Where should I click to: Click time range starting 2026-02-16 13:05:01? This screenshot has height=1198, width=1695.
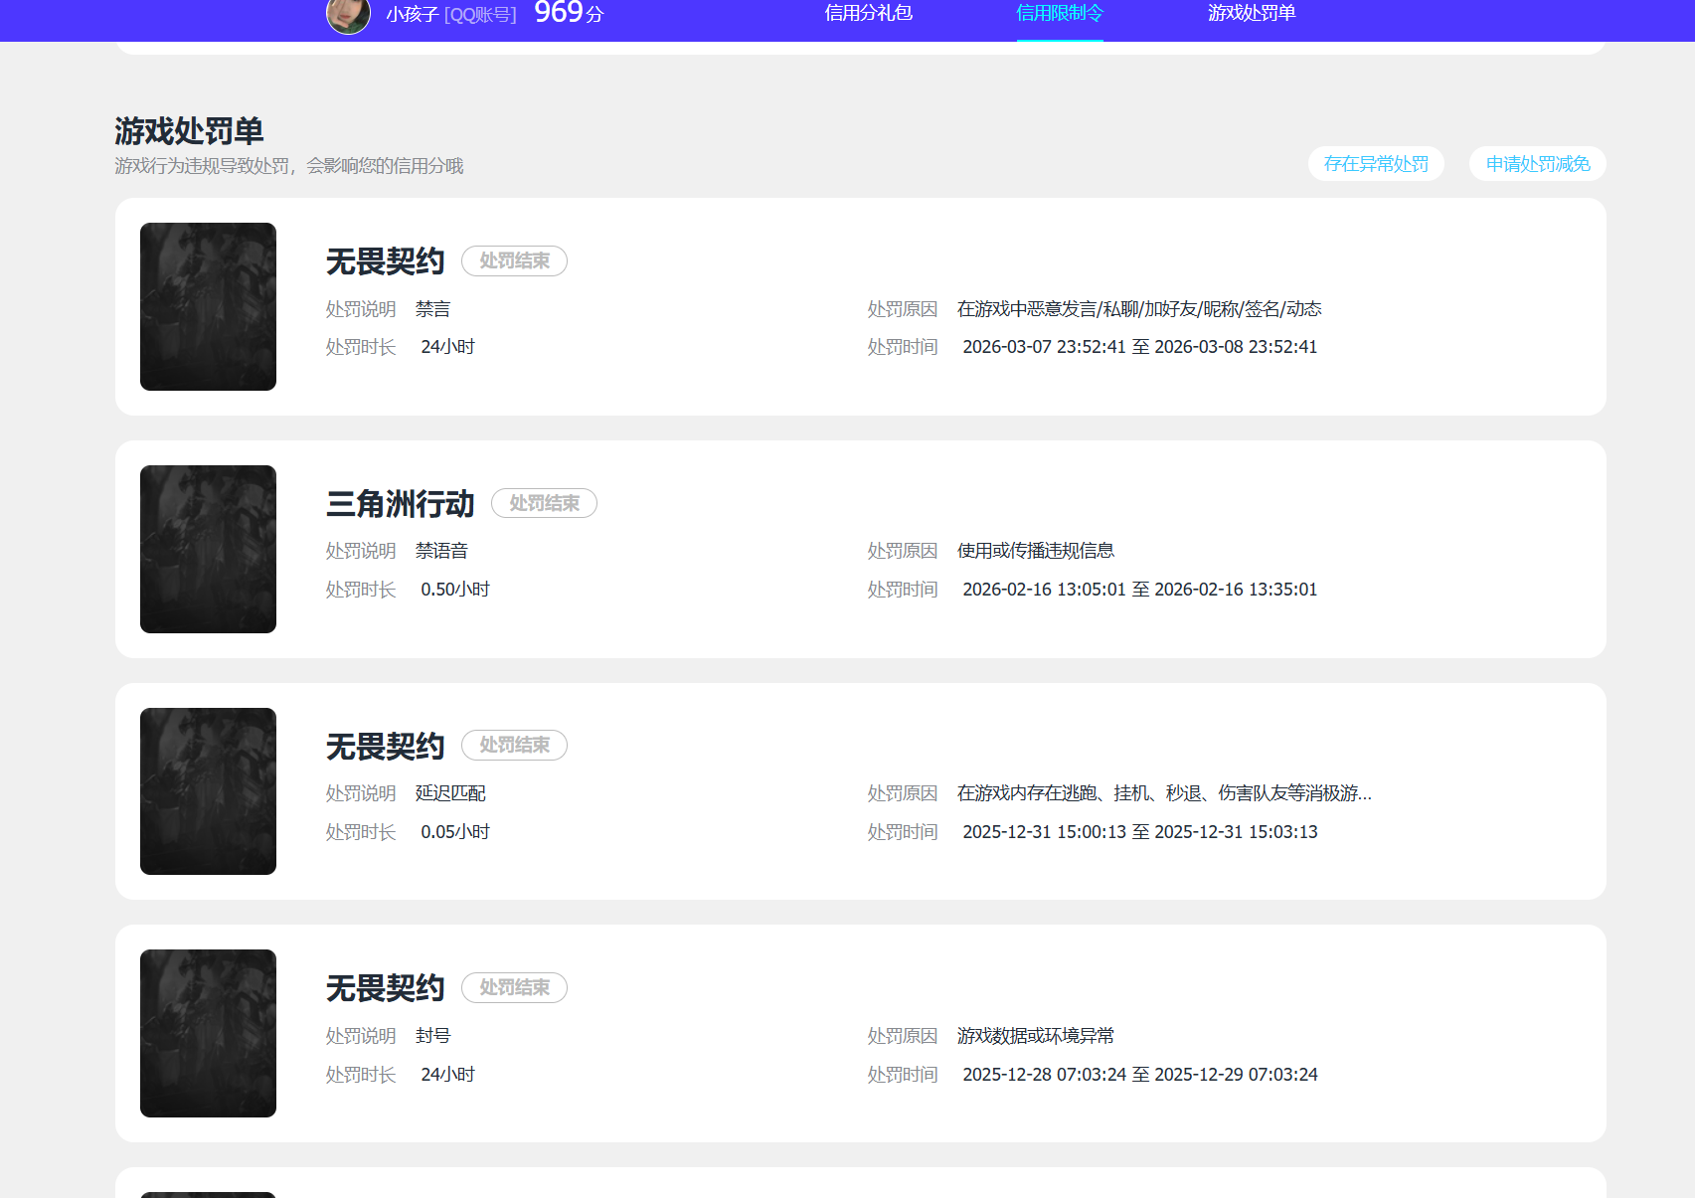point(1140,590)
